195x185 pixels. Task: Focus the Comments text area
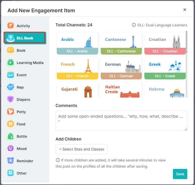(x=121, y=121)
